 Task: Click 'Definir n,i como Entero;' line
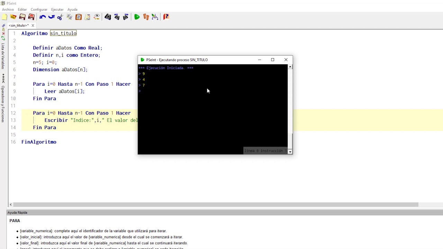click(x=66, y=55)
